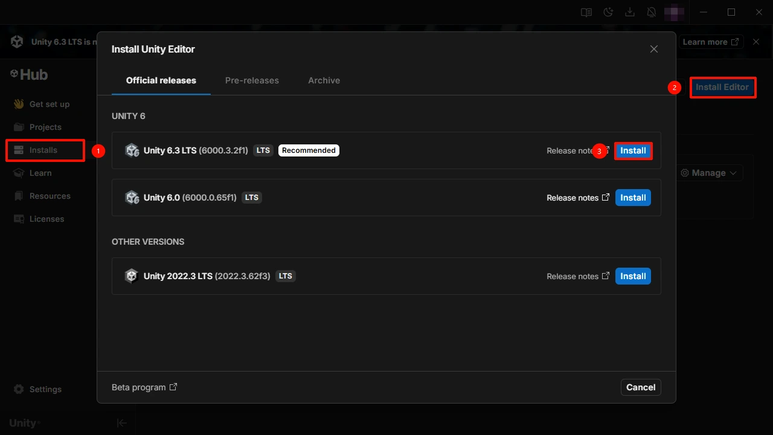Open the user account avatar
This screenshot has width=773, height=435.
pos(674,12)
